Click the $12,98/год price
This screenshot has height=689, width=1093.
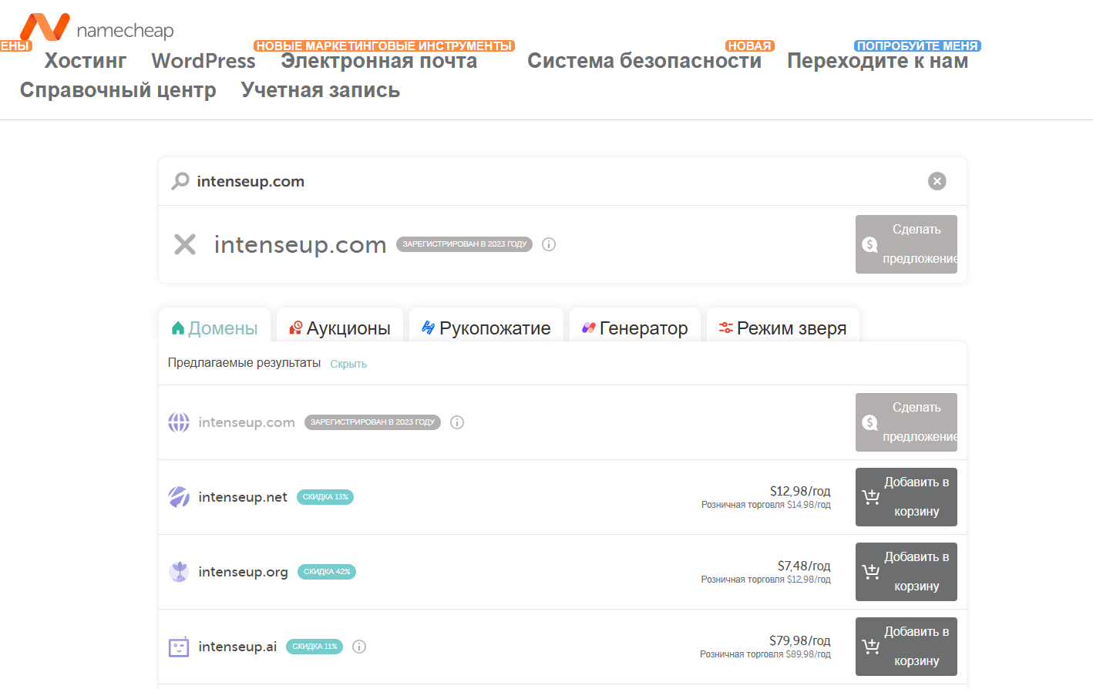click(800, 491)
